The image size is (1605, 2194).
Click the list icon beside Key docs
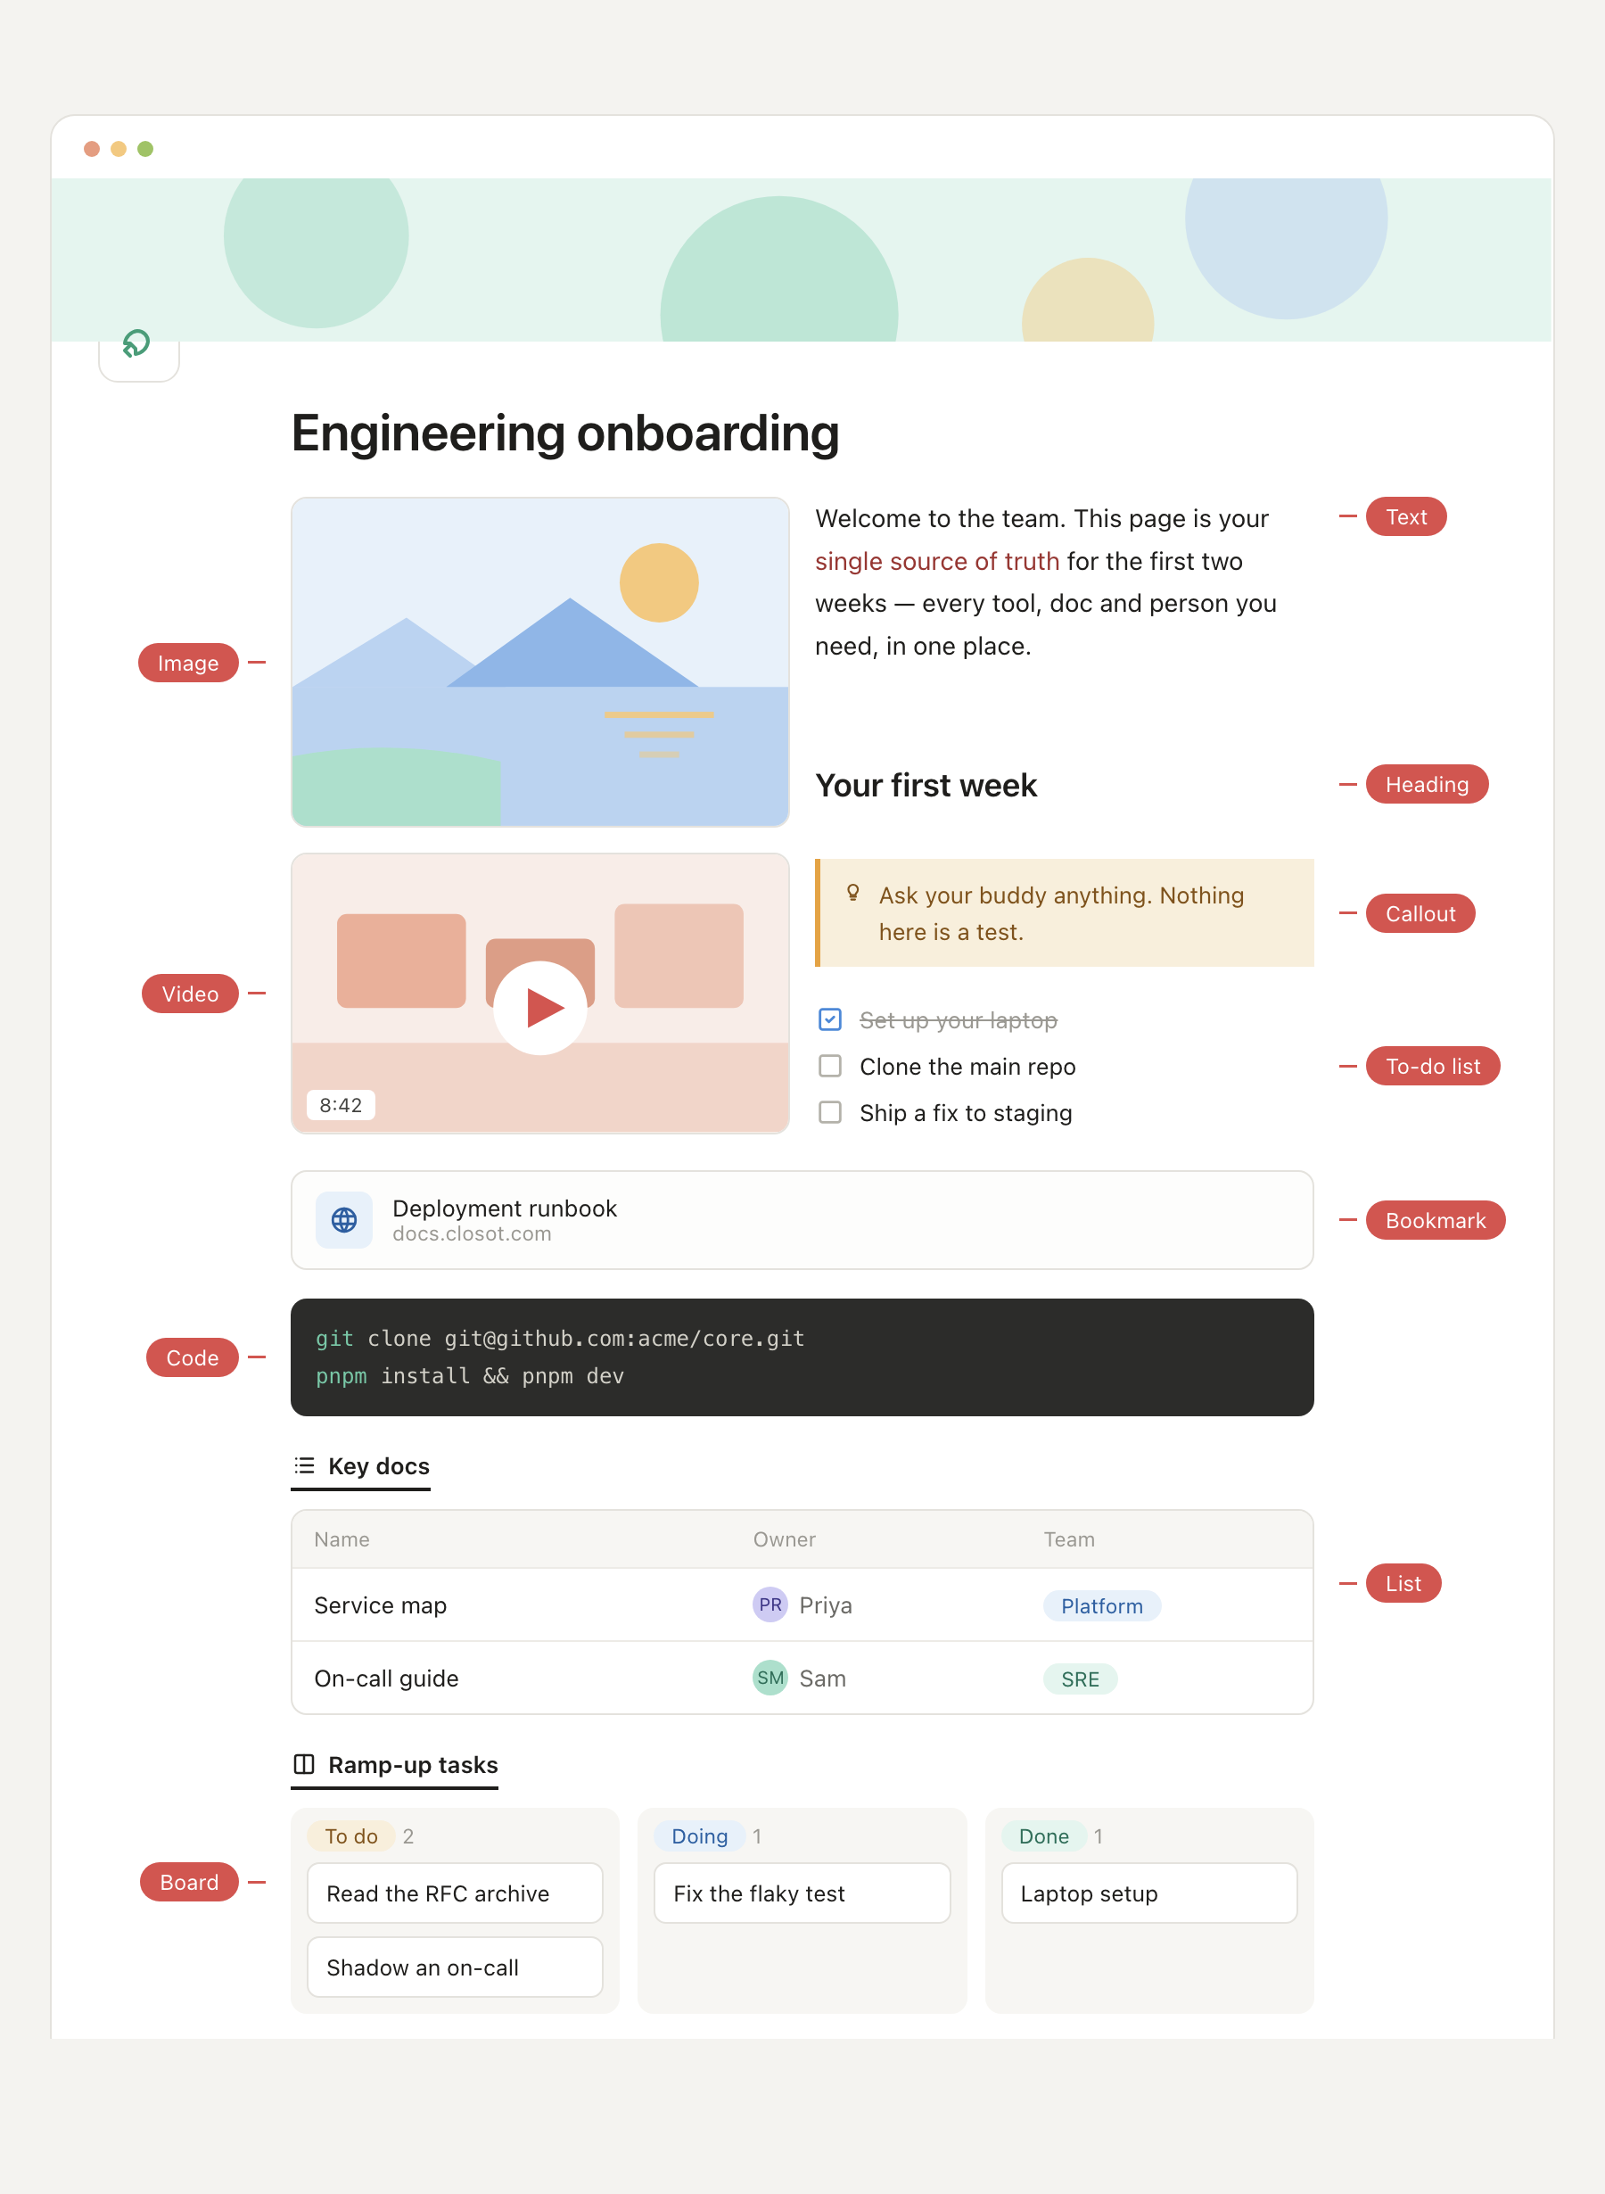[304, 1465]
